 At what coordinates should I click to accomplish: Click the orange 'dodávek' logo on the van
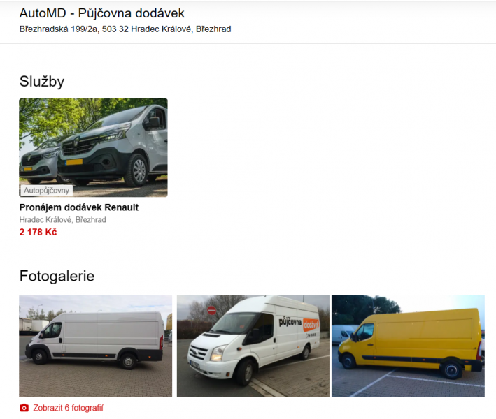tap(311, 325)
